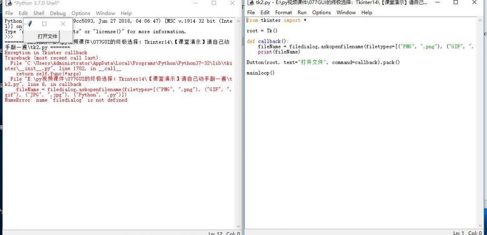Viewport: 487px width, 235px height.
Task: Open the Shell menu in Python Shell
Action: point(39,13)
